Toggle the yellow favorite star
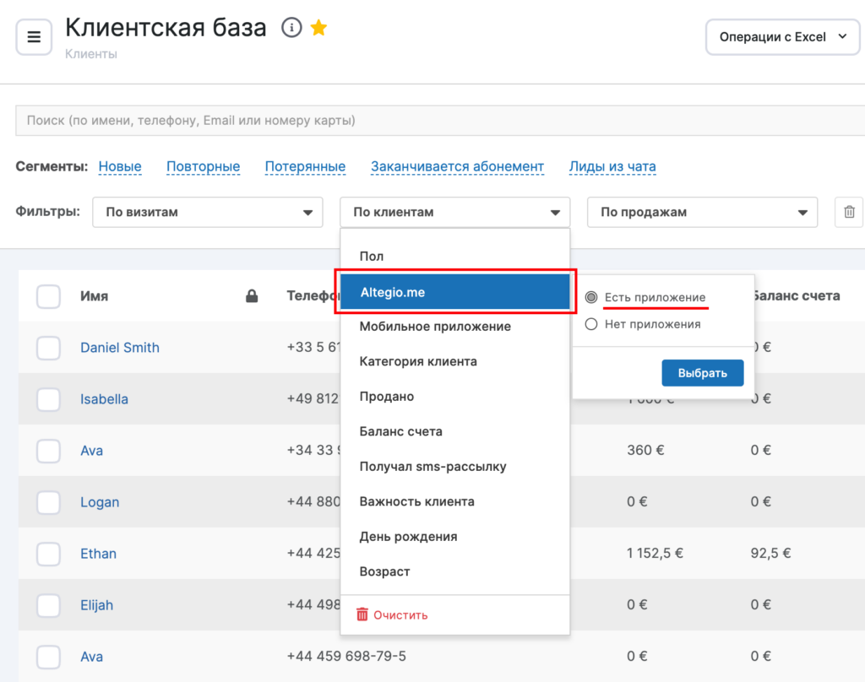This screenshot has width=865, height=682. click(x=318, y=28)
